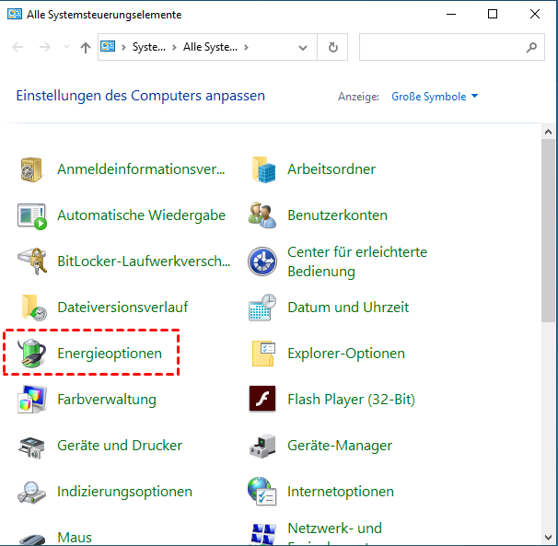Click the Indizierungsoptionen magnifier icon
Viewport: 558px width, 546px height.
pos(31,493)
